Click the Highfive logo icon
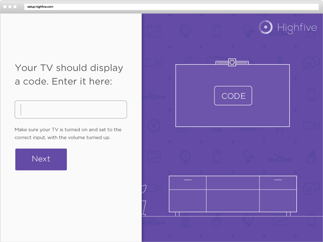Screen dimensions: 323x242 tap(265, 27)
